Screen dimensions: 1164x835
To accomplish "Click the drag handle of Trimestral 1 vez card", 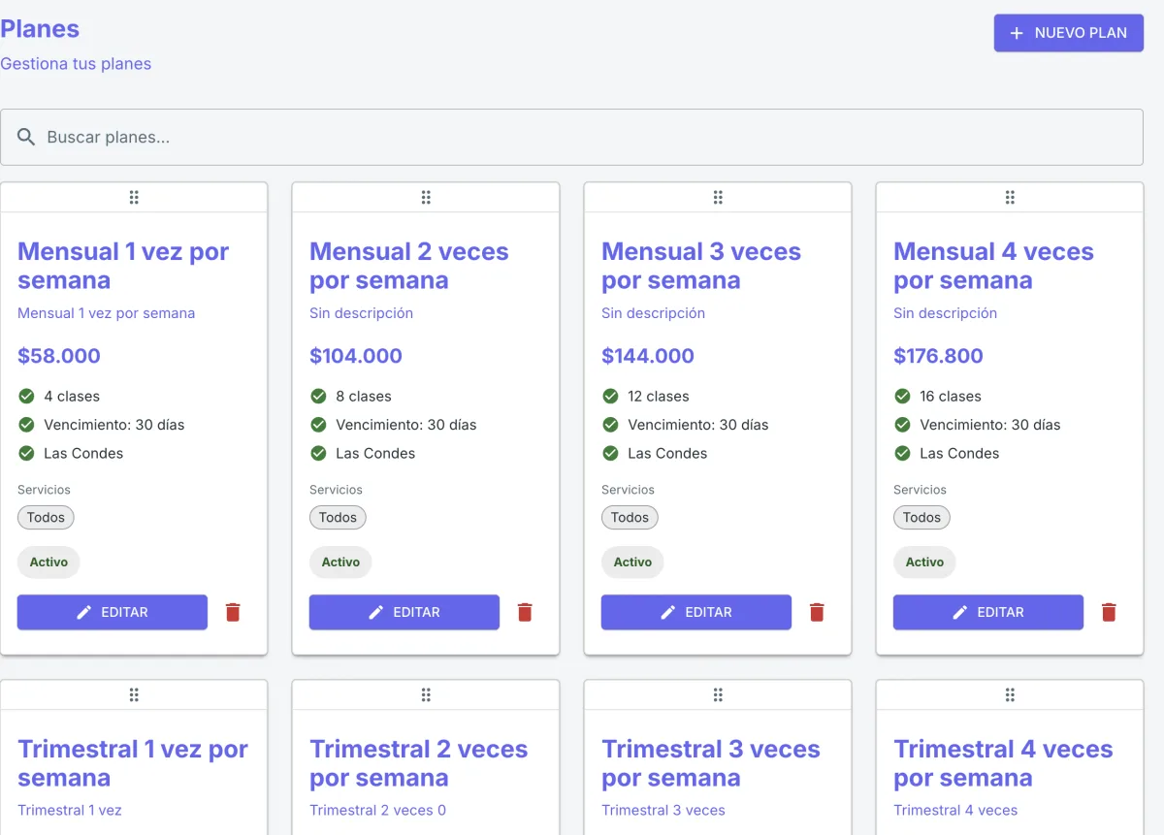I will [134, 695].
